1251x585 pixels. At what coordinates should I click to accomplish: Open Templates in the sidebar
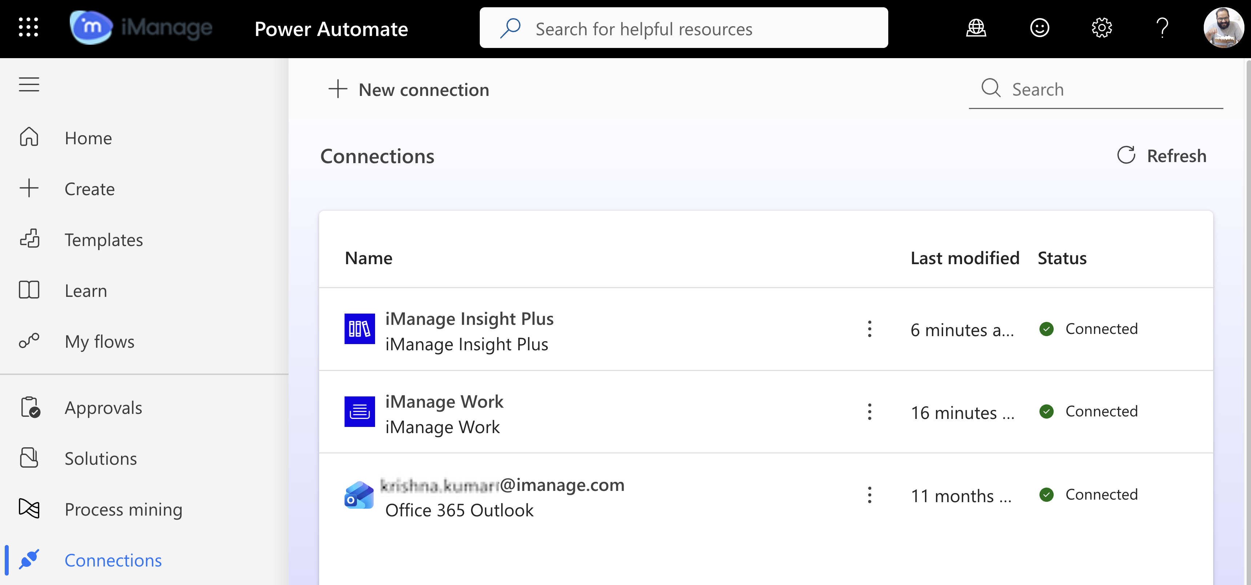(104, 240)
